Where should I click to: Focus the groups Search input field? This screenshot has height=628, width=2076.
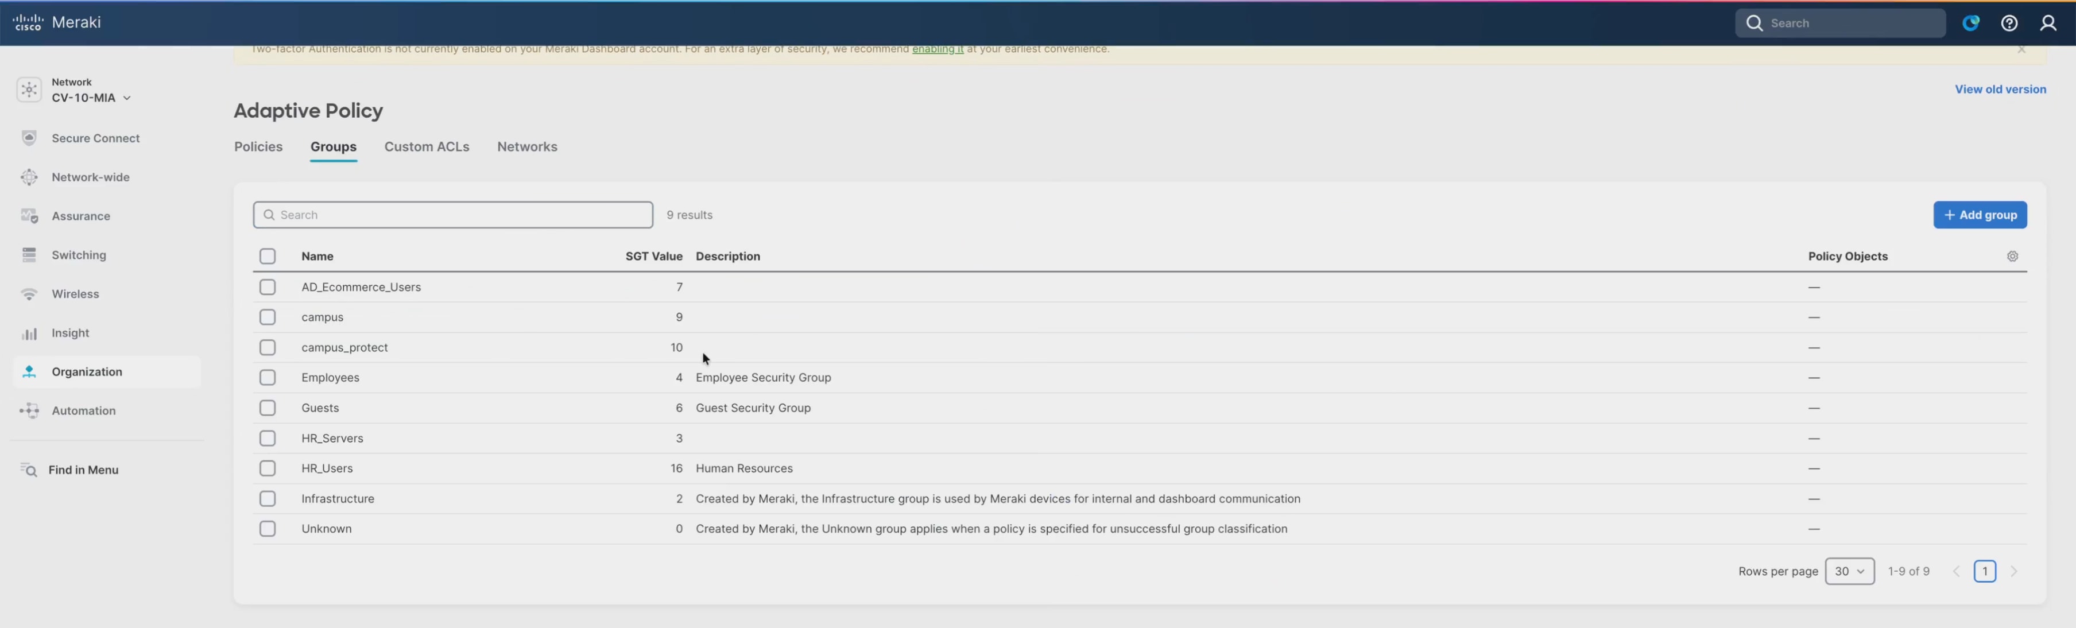point(453,215)
